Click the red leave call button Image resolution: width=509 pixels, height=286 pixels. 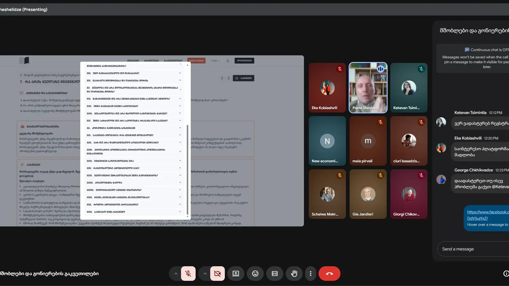click(x=329, y=274)
